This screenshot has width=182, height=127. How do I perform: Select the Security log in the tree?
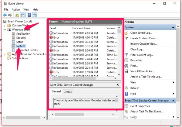pyautogui.click(x=21, y=38)
